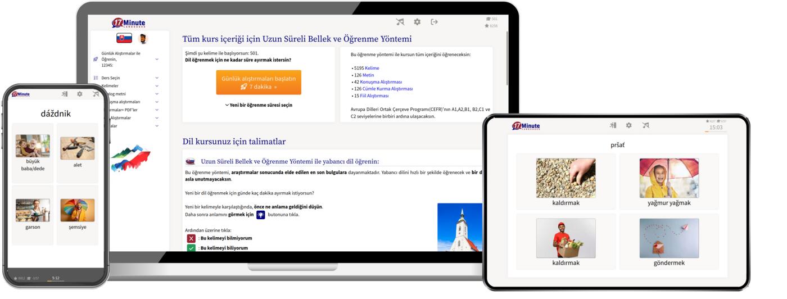Click the 15:03 timer on the tablet

[716, 127]
